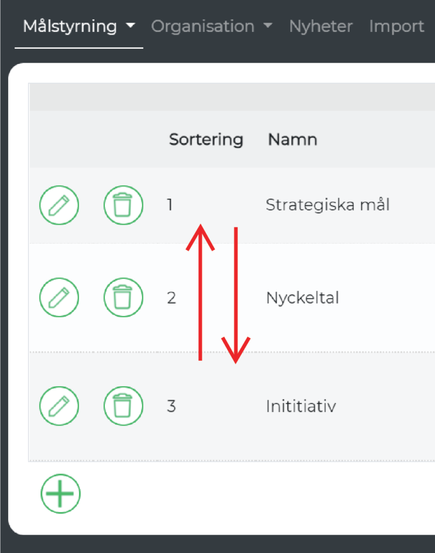Go to the Nyheter menu item

point(320,26)
